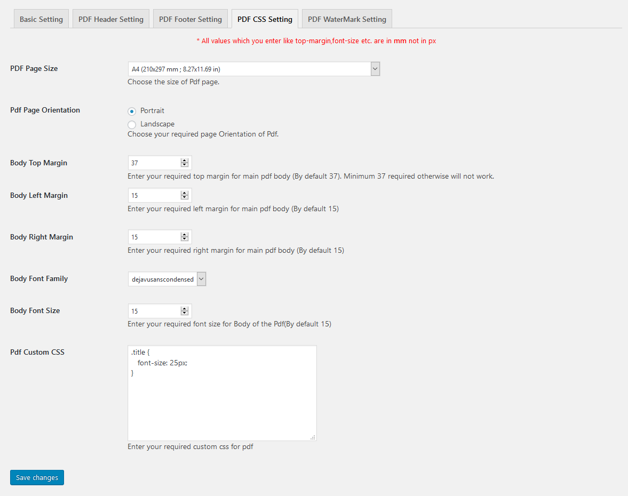
Task: Click into the Body Top Margin field
Action: click(x=154, y=163)
